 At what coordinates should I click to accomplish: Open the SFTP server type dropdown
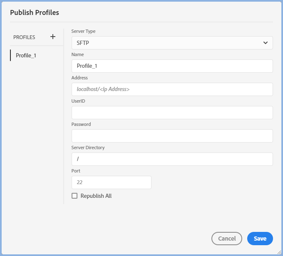[172, 43]
